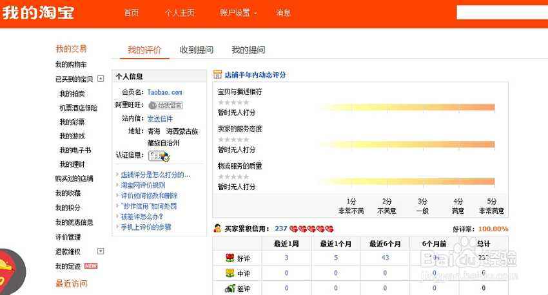Click the 100.00% 好评率 value

(493, 229)
